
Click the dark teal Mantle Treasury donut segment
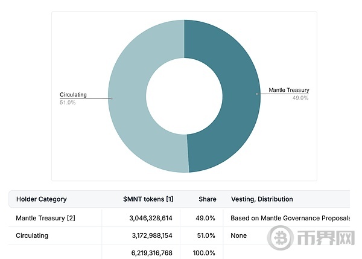click(240, 96)
